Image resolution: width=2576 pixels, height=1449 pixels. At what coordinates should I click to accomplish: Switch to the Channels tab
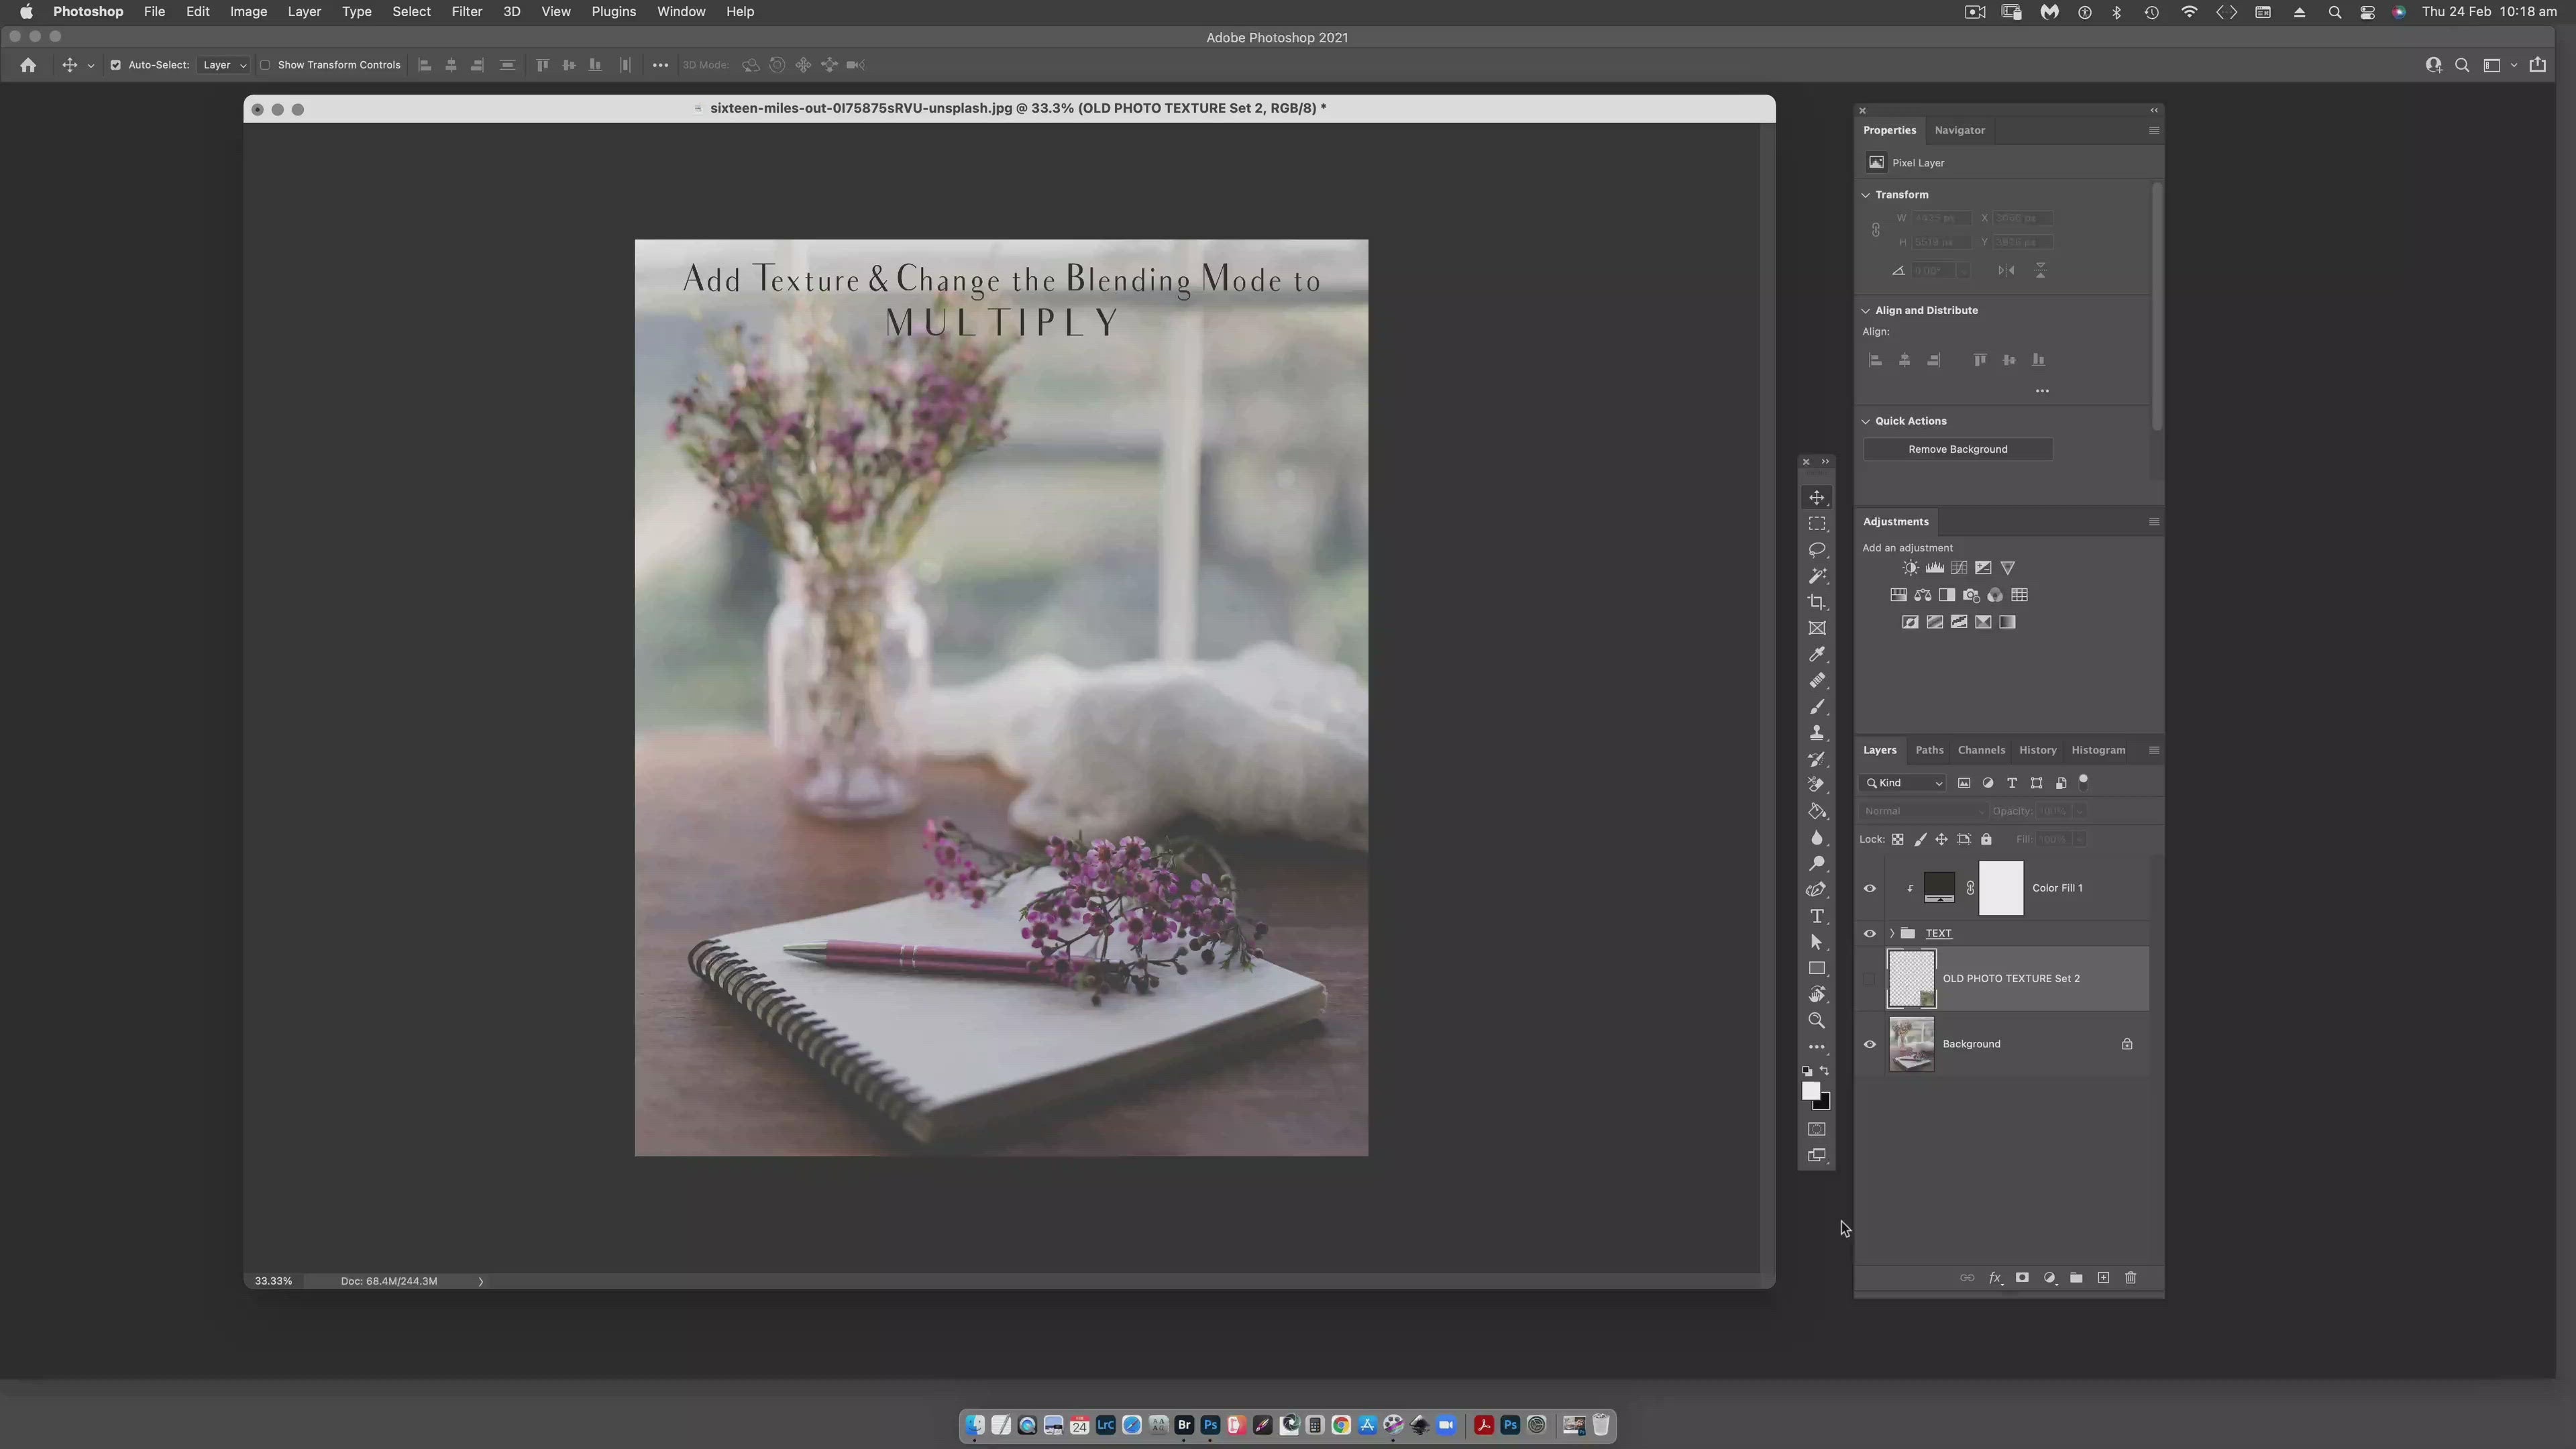1980,750
